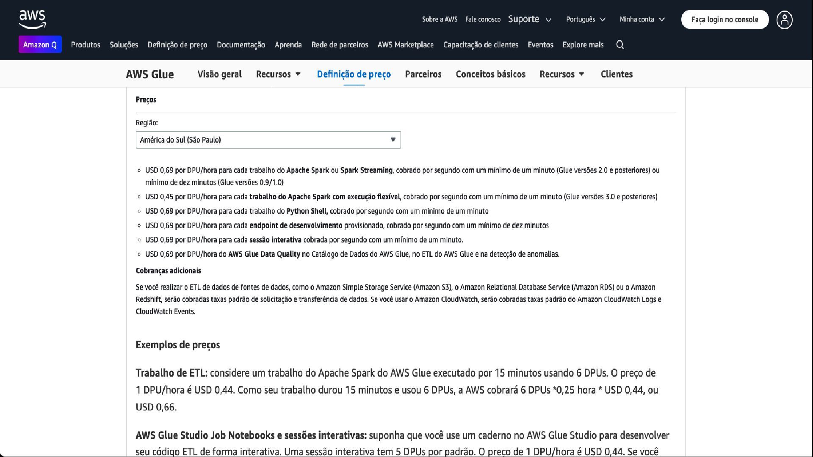Click the user profile avatar icon
Screen dimensions: 813x457
click(x=784, y=20)
